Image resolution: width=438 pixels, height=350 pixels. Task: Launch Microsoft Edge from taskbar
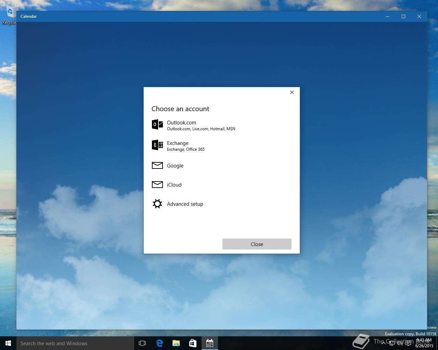pos(159,343)
